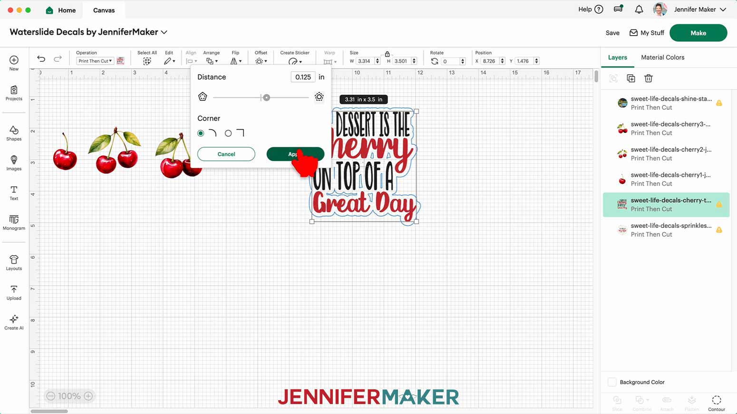Switch to the Canvas tab
Image resolution: width=737 pixels, height=414 pixels.
pos(104,10)
